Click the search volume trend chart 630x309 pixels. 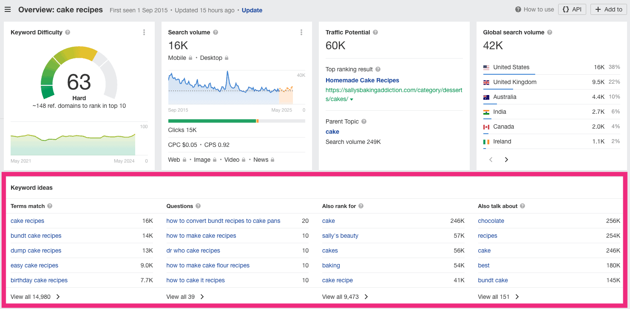pyautogui.click(x=230, y=87)
